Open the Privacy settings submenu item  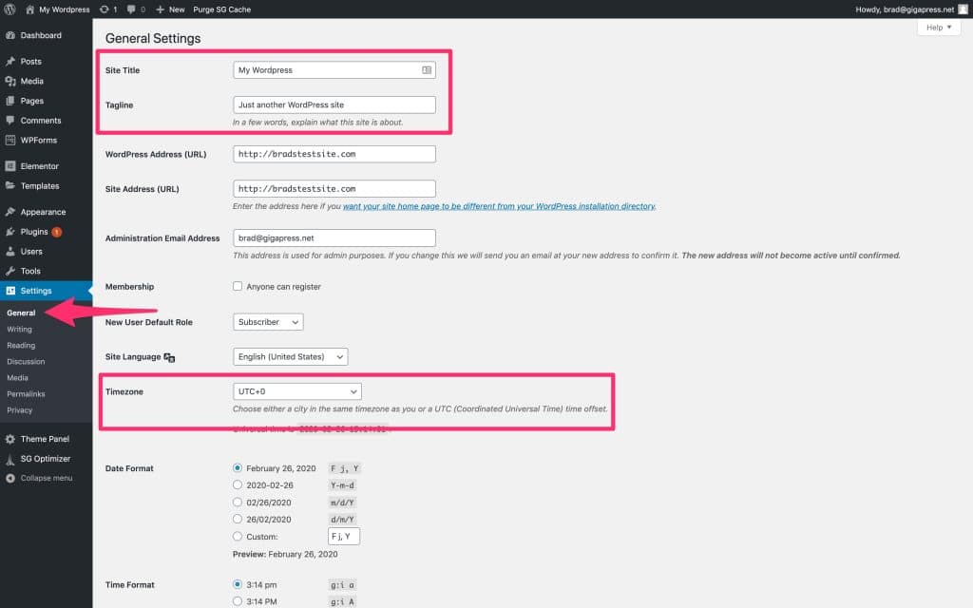pyautogui.click(x=19, y=410)
